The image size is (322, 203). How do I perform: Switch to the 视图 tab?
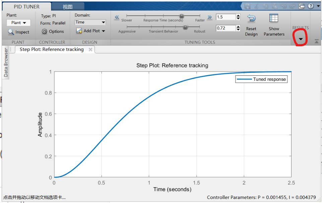pyautogui.click(x=68, y=7)
